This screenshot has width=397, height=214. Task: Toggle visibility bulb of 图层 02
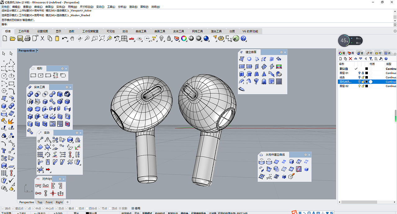point(359,86)
